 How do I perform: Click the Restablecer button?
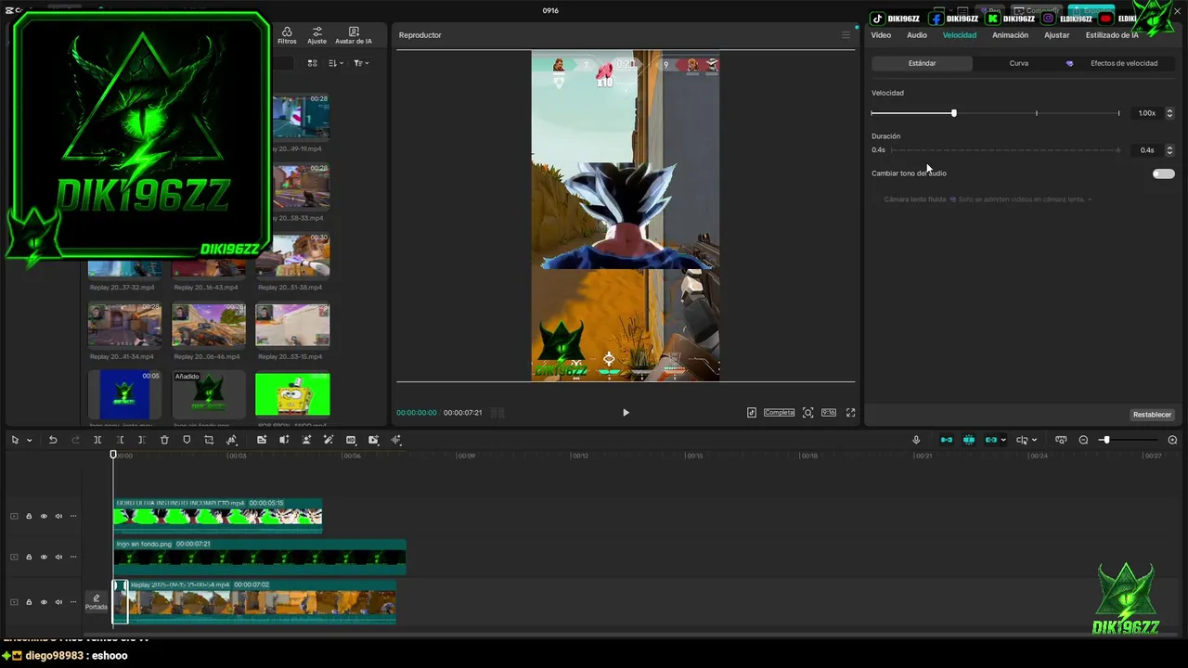point(1152,415)
